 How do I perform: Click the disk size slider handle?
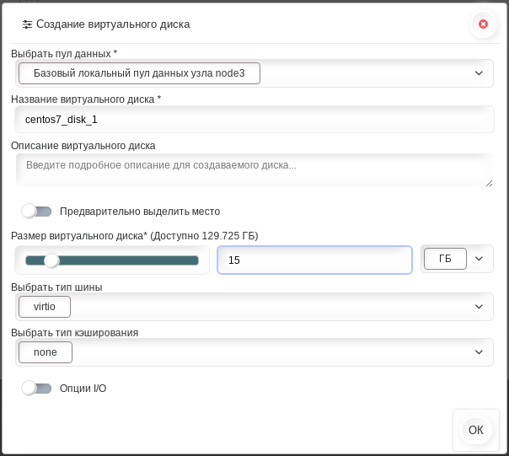click(x=51, y=260)
